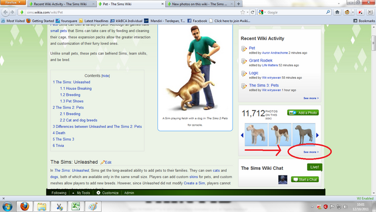Click the Customize gear icon in the bottom toolbar

pos(98,193)
